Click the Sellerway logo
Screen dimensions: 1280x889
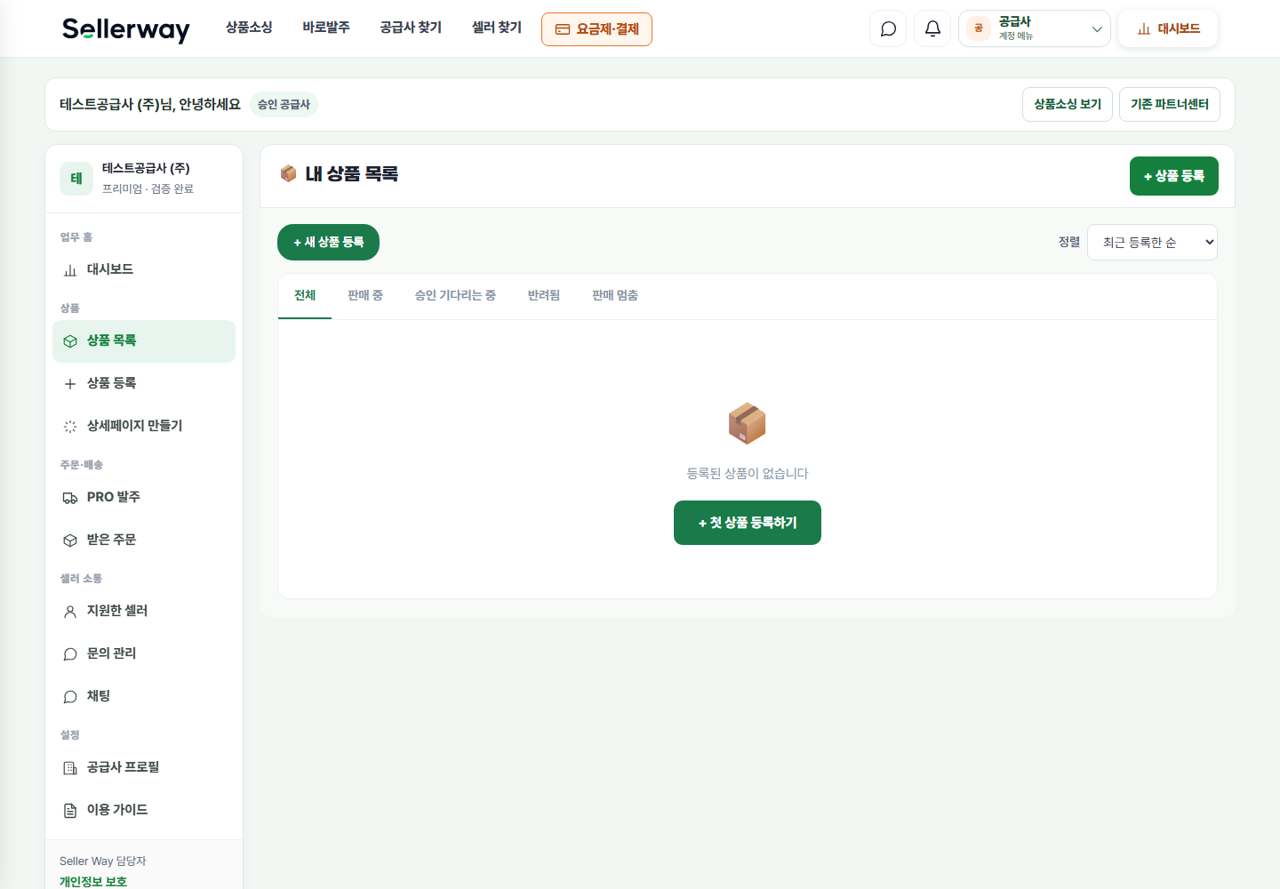coord(125,29)
